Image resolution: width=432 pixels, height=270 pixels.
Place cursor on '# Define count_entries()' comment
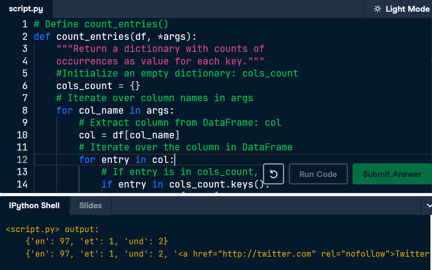[101, 24]
